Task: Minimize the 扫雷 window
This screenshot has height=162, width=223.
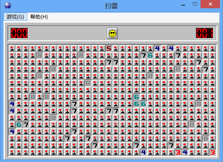Action: [x=183, y=5]
